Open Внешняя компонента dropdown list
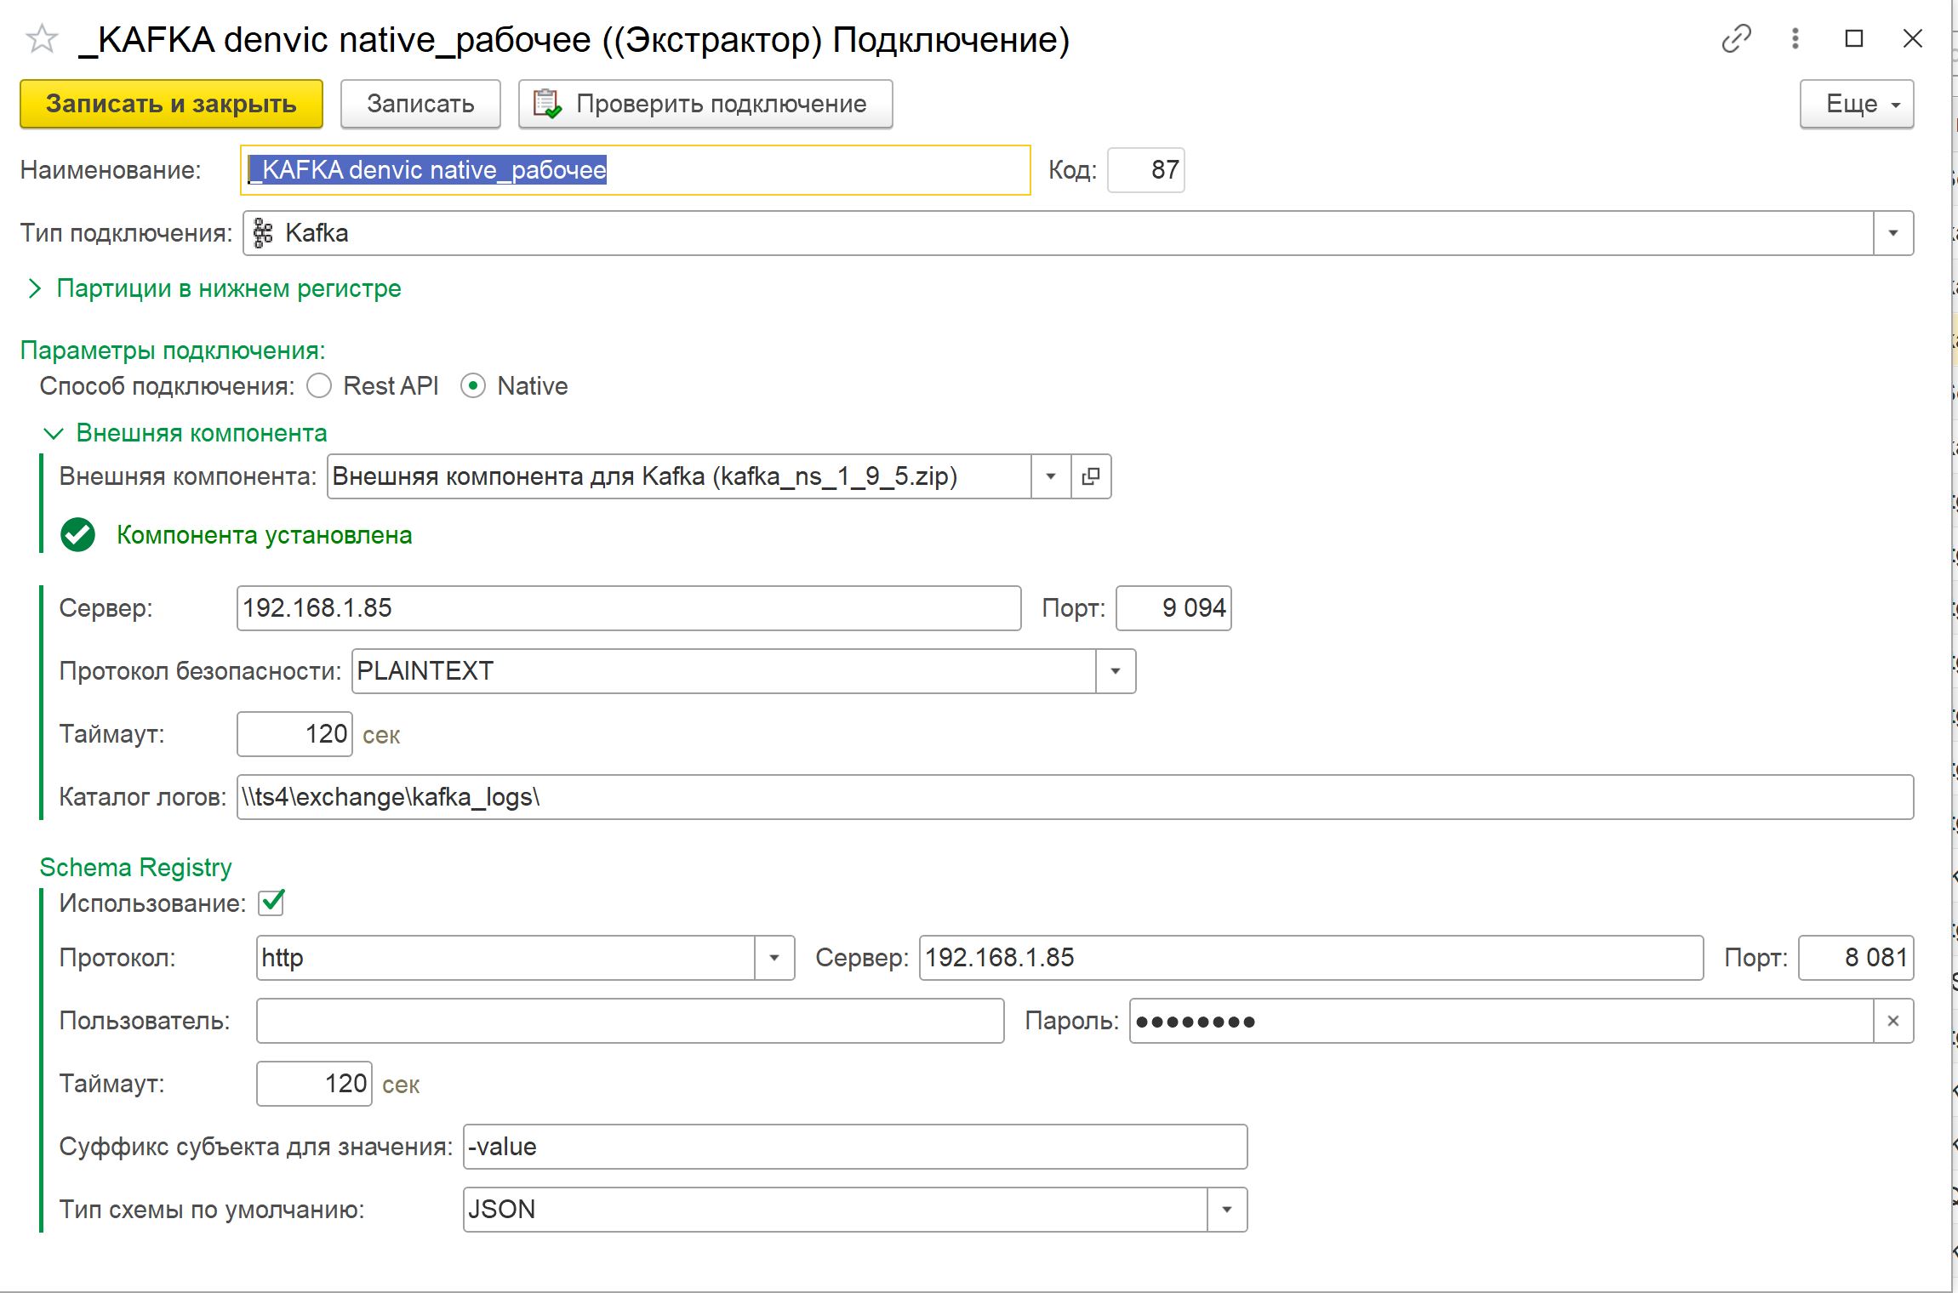The width and height of the screenshot is (1958, 1293). click(x=1051, y=476)
